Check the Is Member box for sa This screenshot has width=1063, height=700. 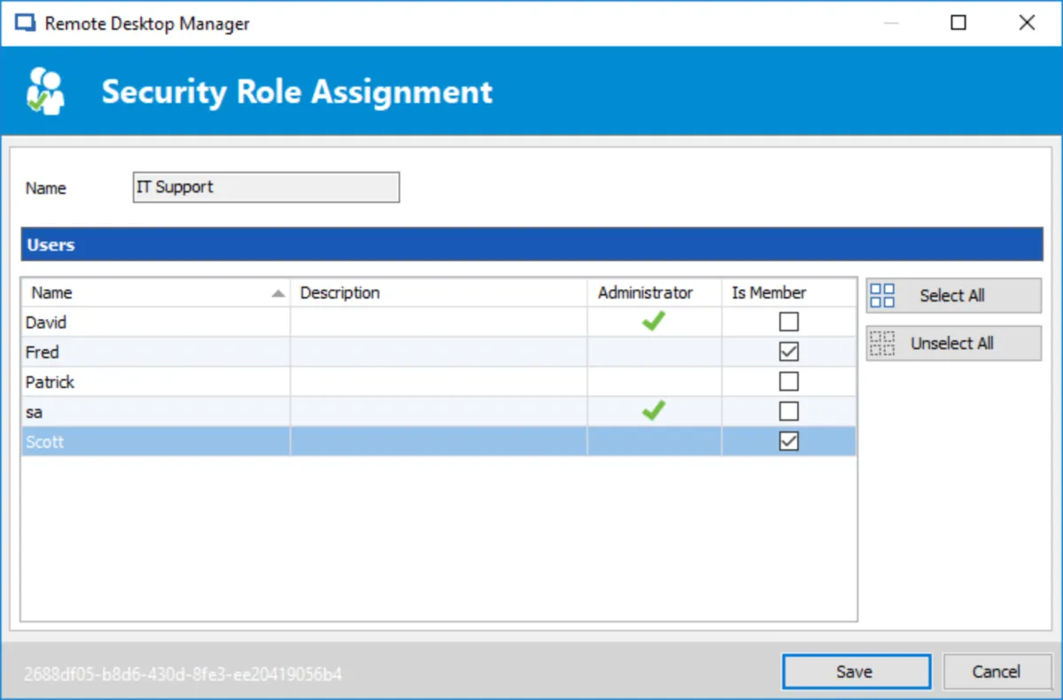click(x=788, y=411)
